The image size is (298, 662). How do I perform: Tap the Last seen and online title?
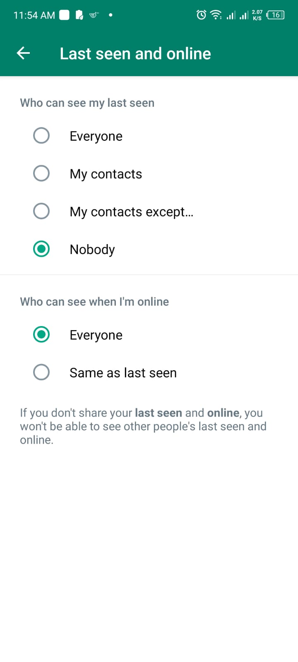(x=135, y=53)
